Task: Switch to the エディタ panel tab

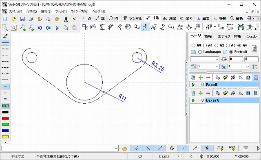Action: click(x=224, y=36)
